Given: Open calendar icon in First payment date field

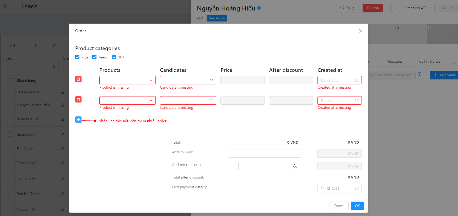Looking at the screenshot, I should click(x=357, y=188).
